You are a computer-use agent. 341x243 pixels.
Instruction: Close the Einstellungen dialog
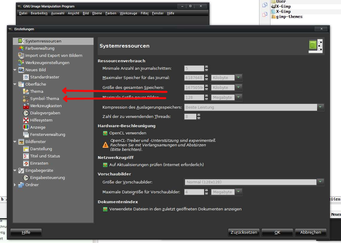[x=321, y=29]
